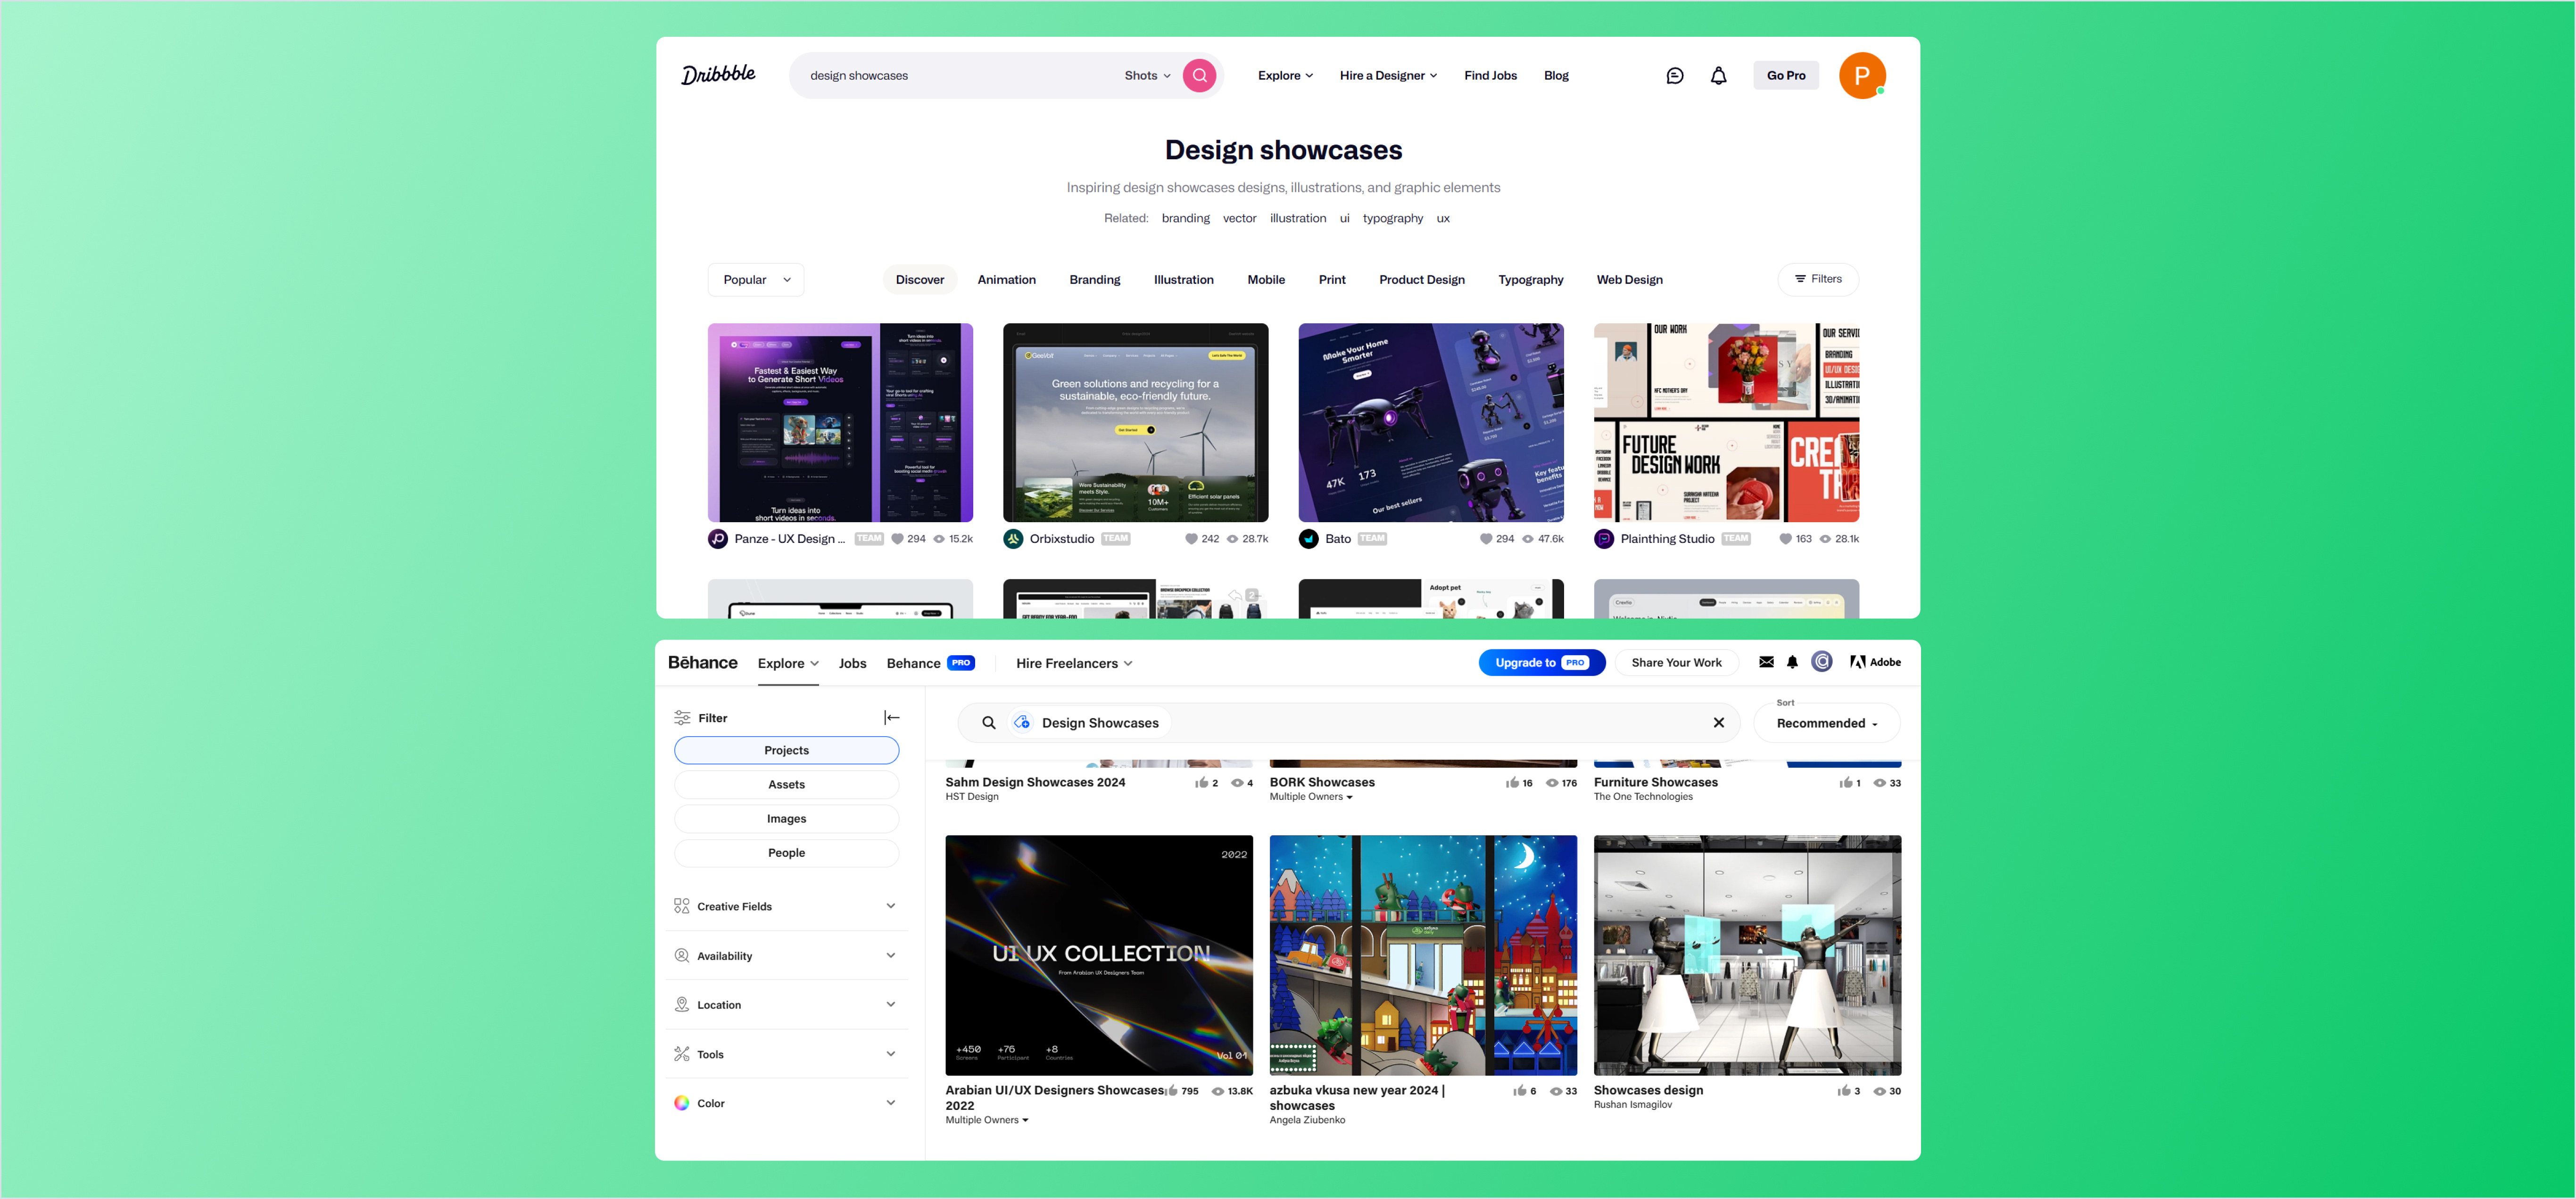
Task: Switch the Behance filter to People
Action: click(x=786, y=852)
